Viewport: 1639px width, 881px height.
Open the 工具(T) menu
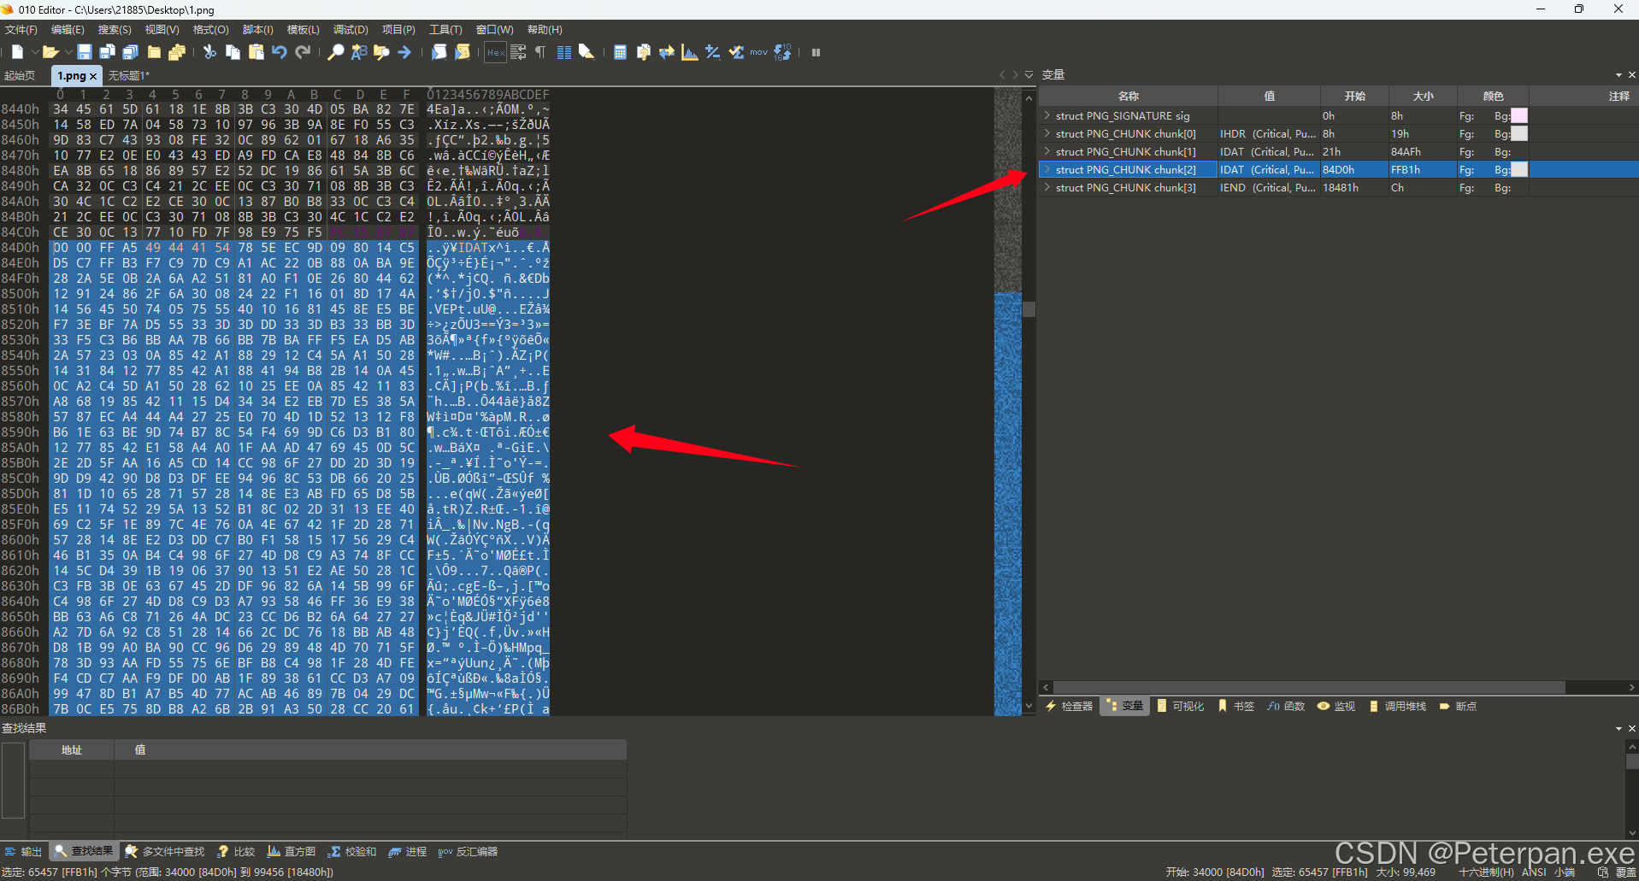coord(445,30)
